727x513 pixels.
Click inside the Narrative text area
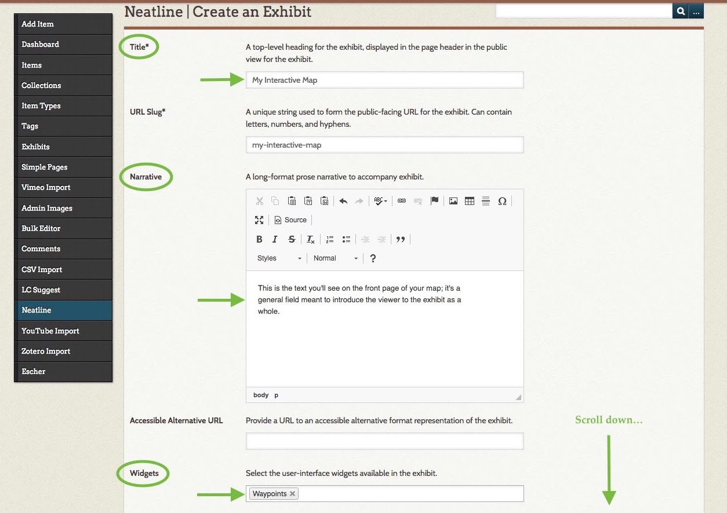[385, 329]
